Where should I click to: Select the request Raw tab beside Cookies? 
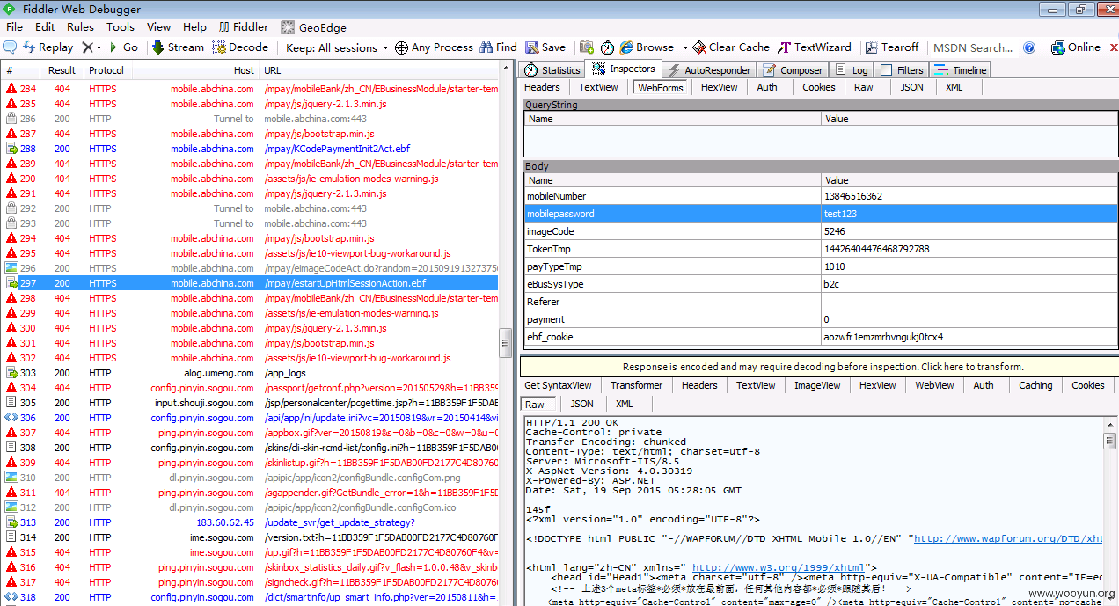(863, 87)
